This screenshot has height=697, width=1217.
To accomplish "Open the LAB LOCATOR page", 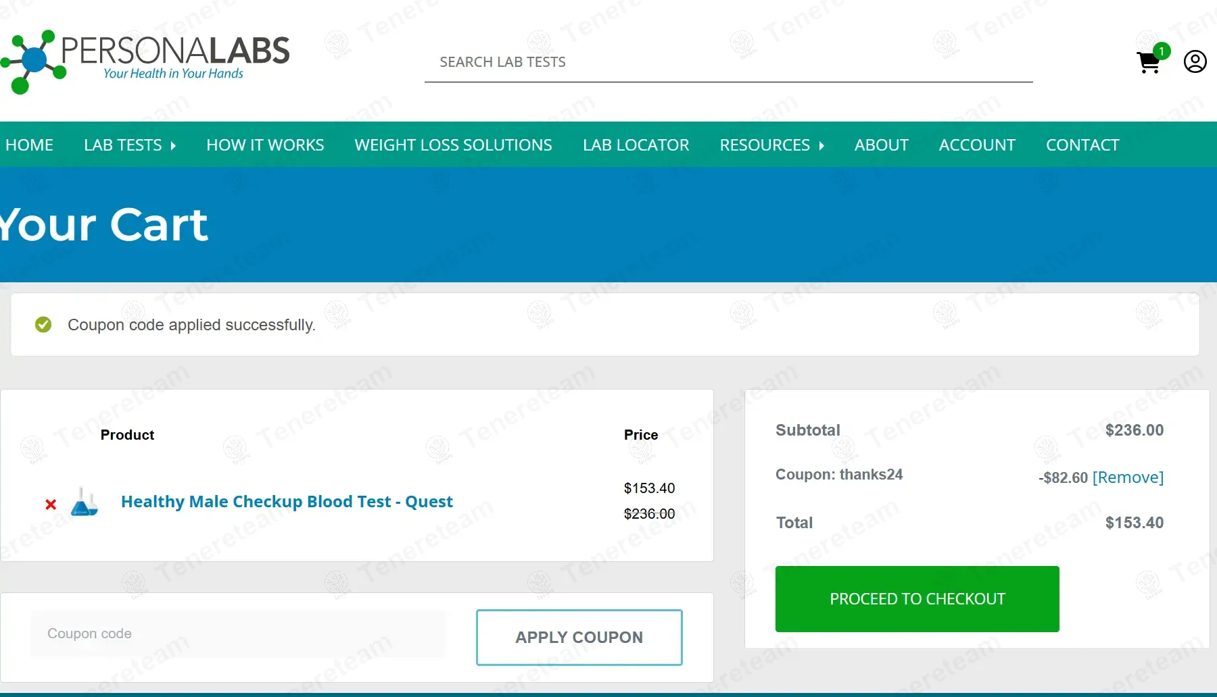I will [636, 145].
